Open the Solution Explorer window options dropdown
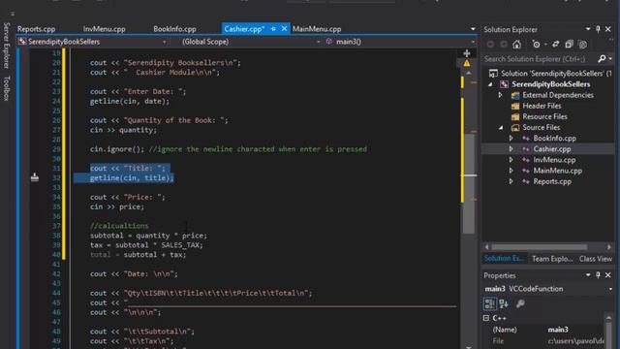This screenshot has width=620, height=349. (x=588, y=29)
